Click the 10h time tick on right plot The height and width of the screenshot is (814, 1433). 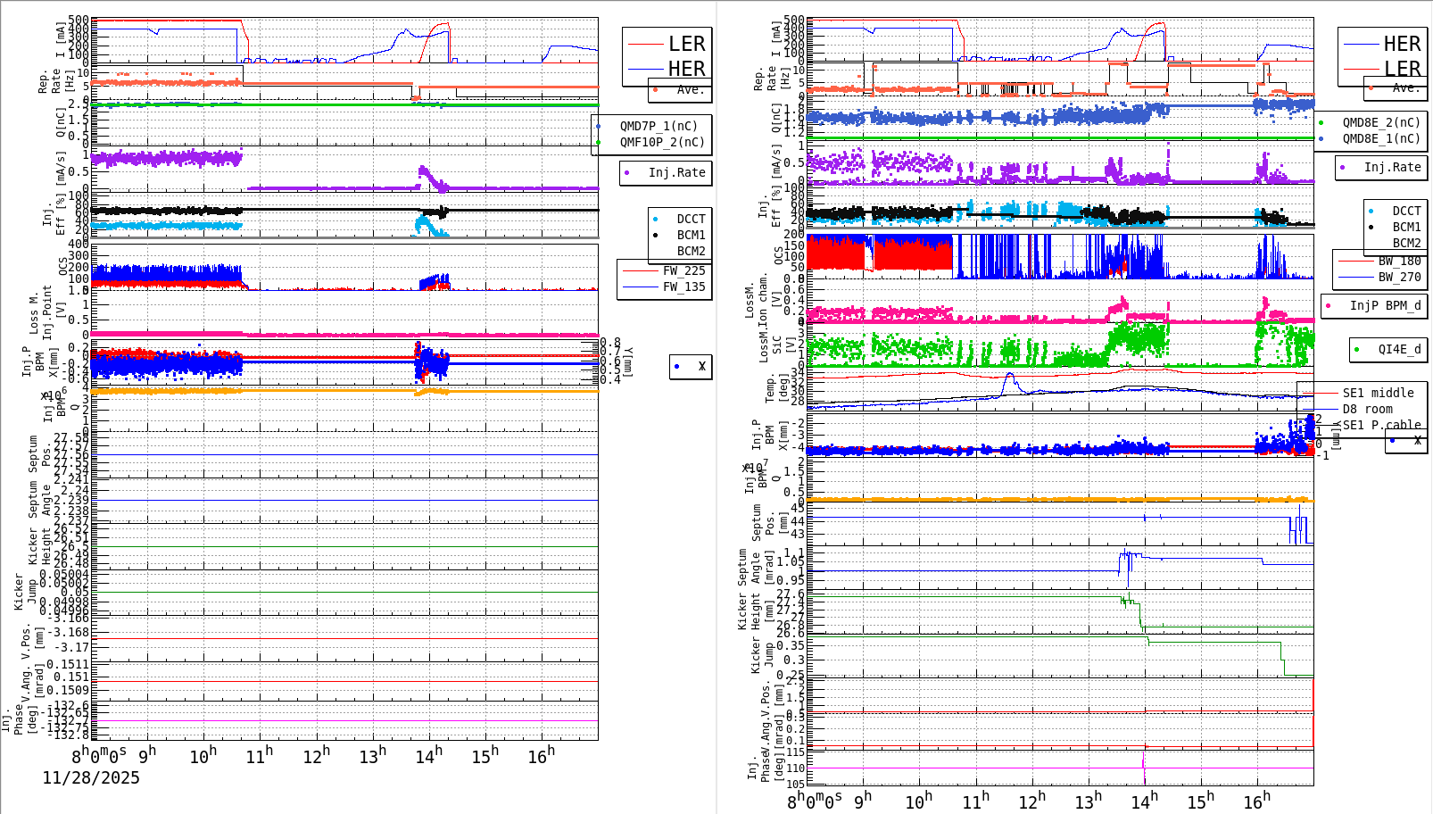(919, 802)
